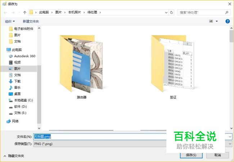The height and width of the screenshot is (162, 234).
Task: Select 视频 library in sidebar
Action: pyautogui.click(x=15, y=63)
